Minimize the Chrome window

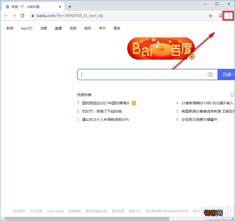point(205,4)
